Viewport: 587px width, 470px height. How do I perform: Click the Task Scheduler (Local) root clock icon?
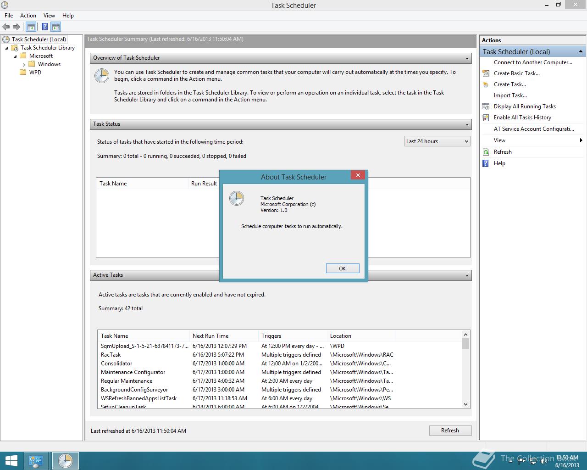click(6, 39)
